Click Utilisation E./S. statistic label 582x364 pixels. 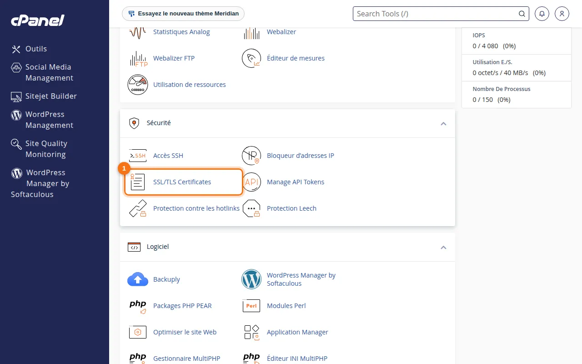492,62
